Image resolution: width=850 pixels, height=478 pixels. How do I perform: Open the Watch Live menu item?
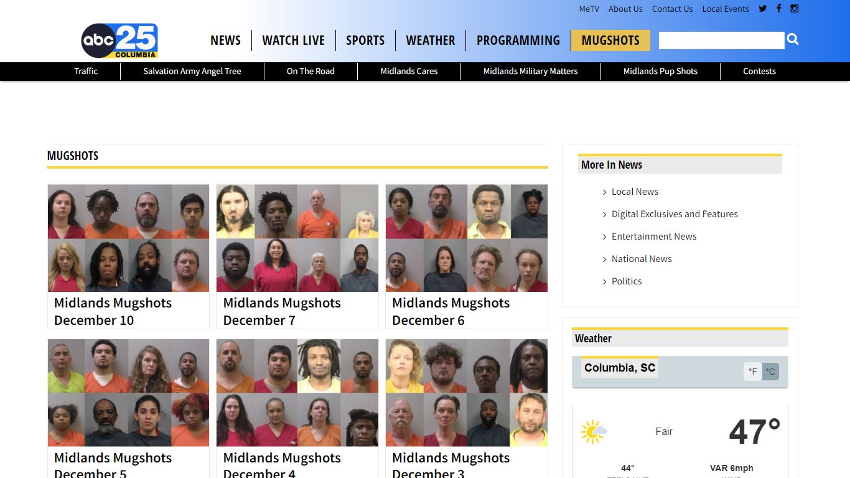[293, 40]
